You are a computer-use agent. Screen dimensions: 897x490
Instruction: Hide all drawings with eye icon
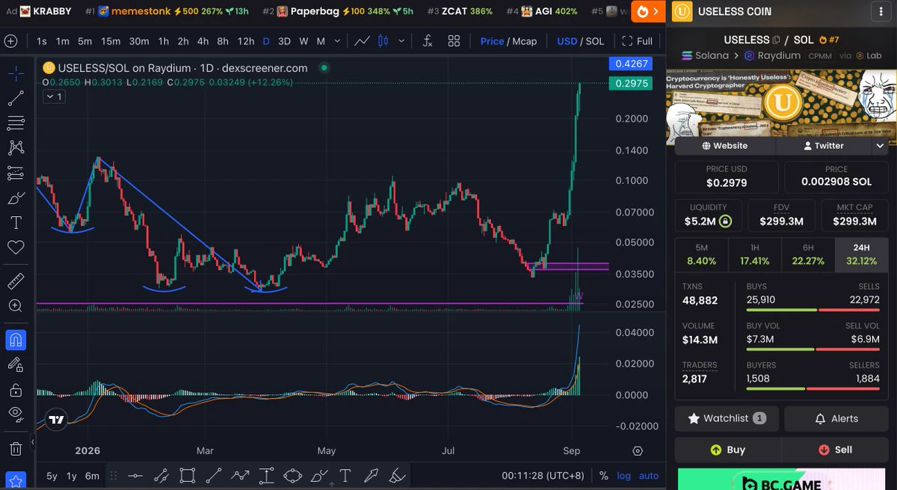16,414
